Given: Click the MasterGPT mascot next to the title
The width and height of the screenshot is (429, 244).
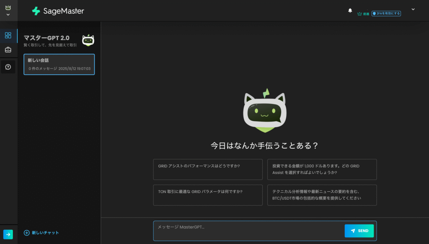Looking at the screenshot, I should click(x=88, y=40).
